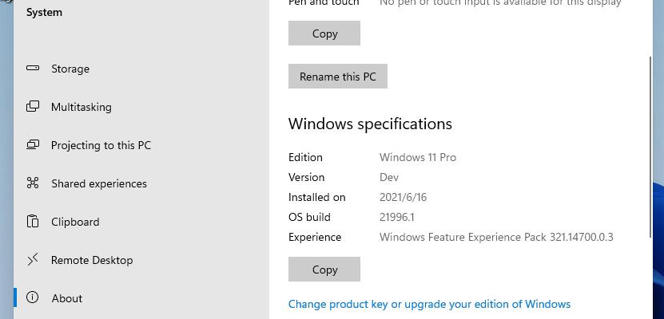Viewport: 664px width, 319px height.
Task: Click the About info circle icon
Action: (x=33, y=297)
